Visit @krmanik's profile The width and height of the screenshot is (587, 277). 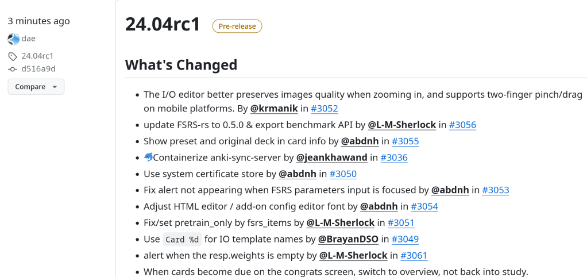click(273, 109)
